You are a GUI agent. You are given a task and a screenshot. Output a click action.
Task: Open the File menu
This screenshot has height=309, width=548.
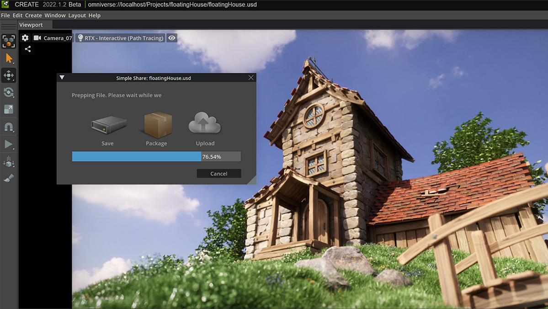pos(5,16)
